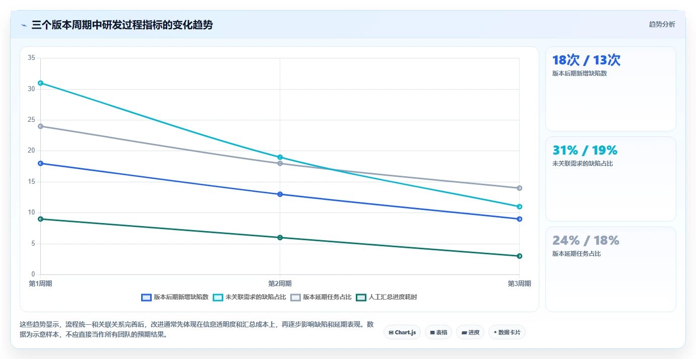
Task: Click the 第2周期 blue data point at 13
Action: click(x=280, y=194)
